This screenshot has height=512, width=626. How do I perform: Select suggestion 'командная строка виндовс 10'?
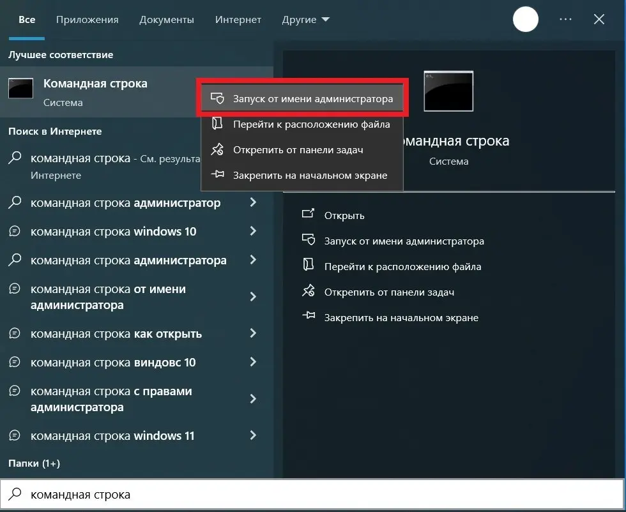113,363
